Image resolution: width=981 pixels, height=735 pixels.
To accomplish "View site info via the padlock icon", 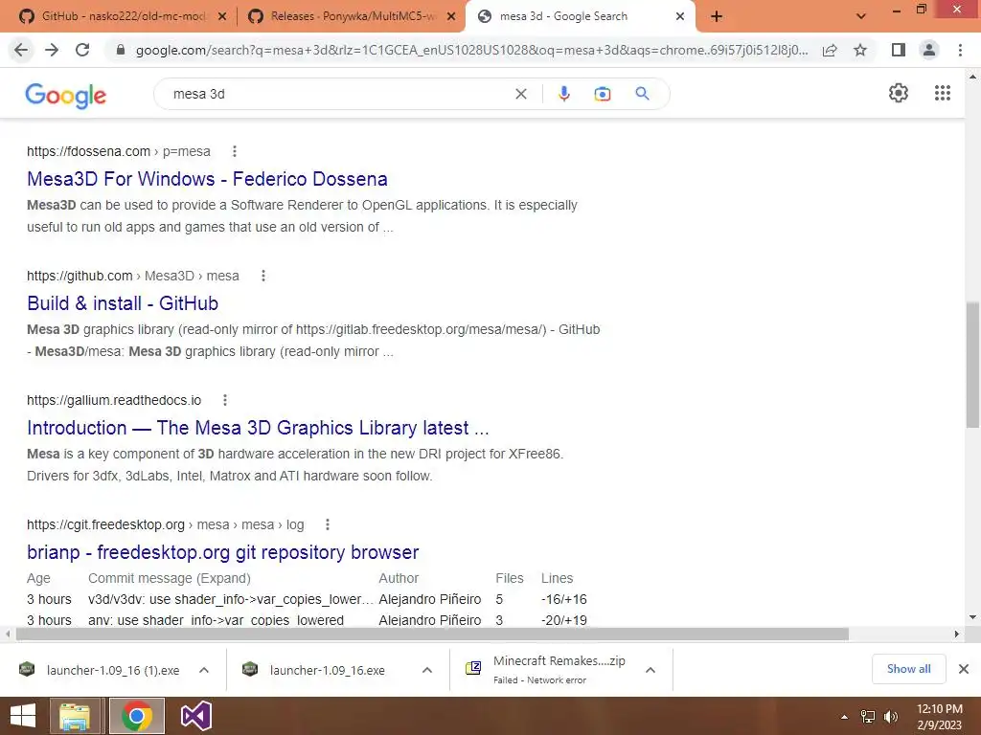I will (x=121, y=50).
